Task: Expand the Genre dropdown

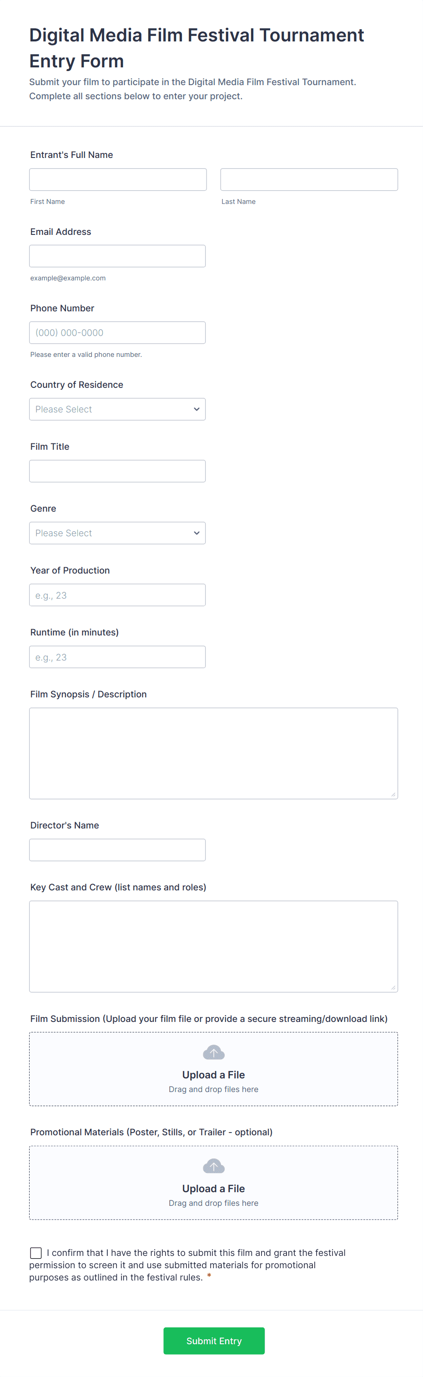Action: [x=117, y=533]
